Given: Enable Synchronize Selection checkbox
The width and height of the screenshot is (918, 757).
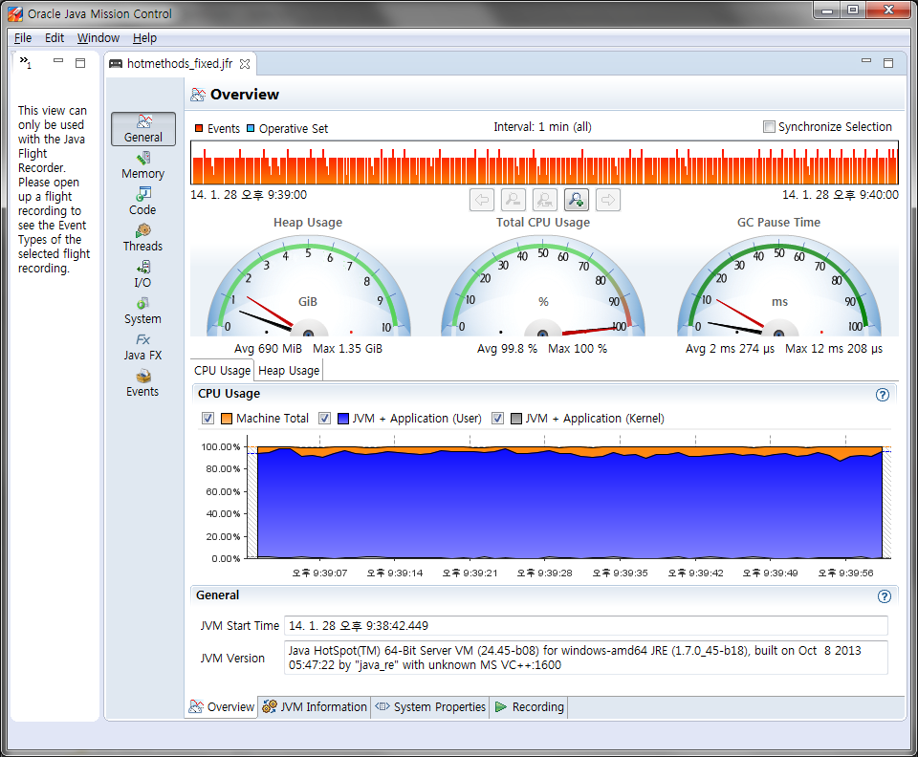Looking at the screenshot, I should [769, 127].
